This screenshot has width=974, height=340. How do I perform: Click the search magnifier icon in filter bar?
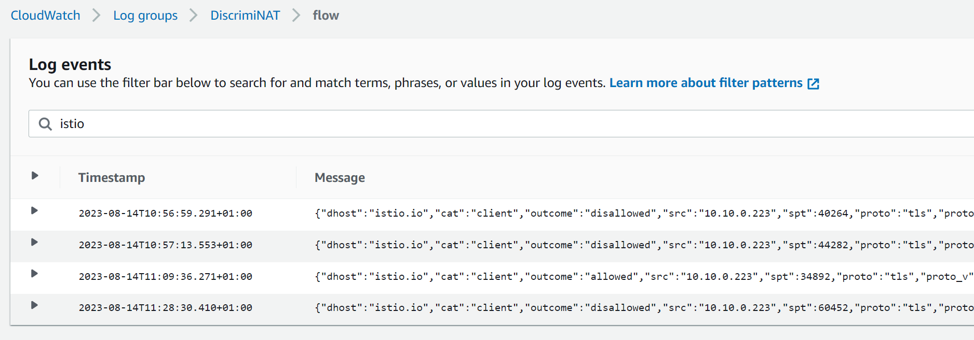pos(45,124)
